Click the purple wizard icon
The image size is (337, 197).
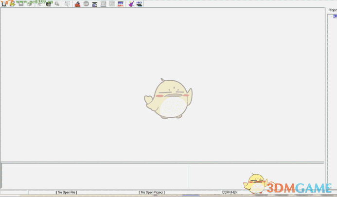[131, 4]
